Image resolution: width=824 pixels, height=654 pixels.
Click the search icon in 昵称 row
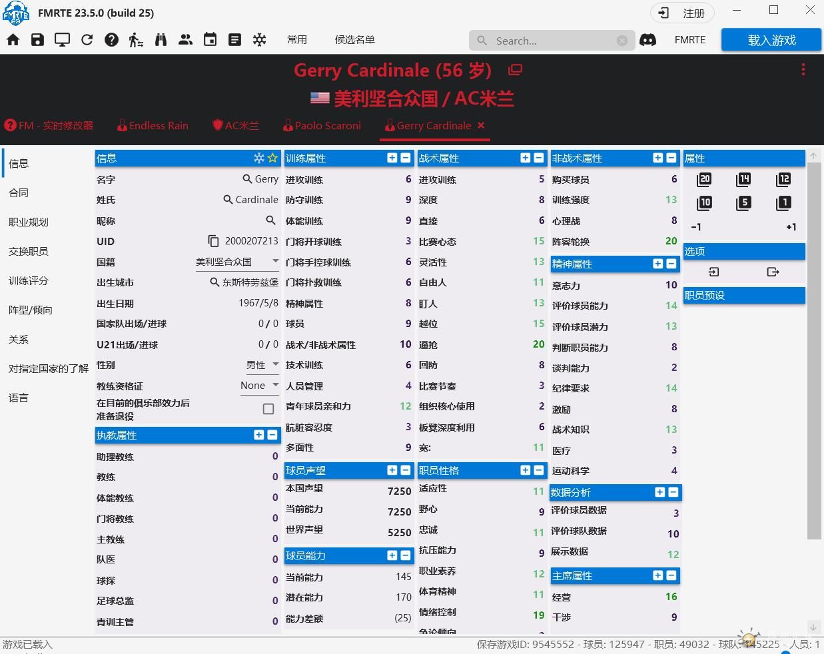tap(270, 220)
